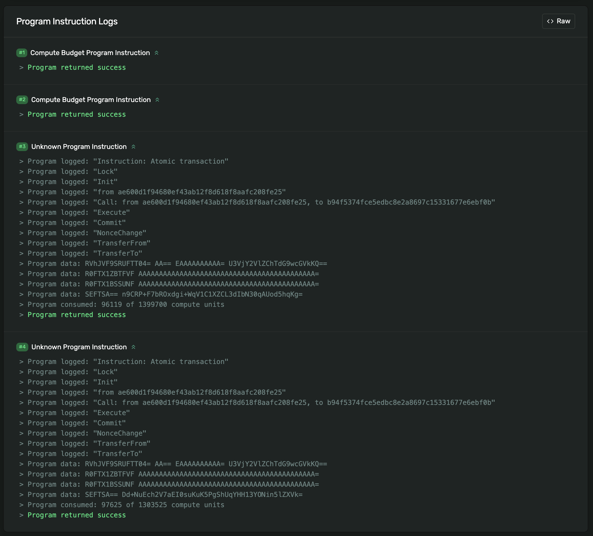Click the SEFTSA== n9CRP data line

165,294
